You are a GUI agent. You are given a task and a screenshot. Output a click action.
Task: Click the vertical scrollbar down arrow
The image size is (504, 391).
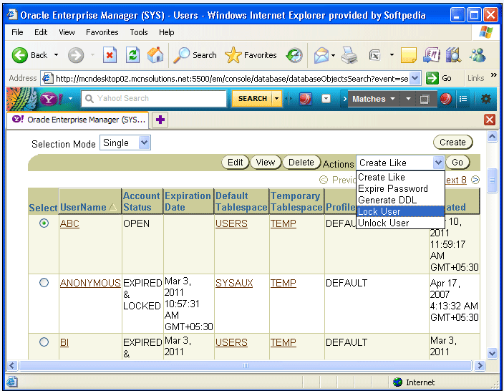[492, 353]
